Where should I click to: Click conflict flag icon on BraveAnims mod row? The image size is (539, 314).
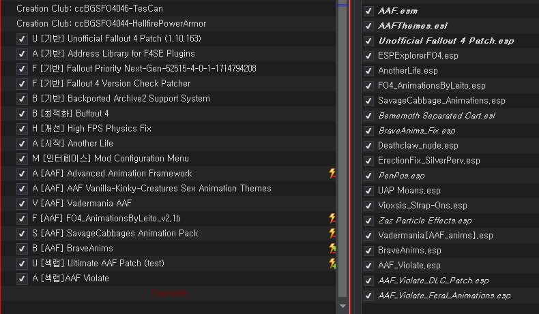332,249
